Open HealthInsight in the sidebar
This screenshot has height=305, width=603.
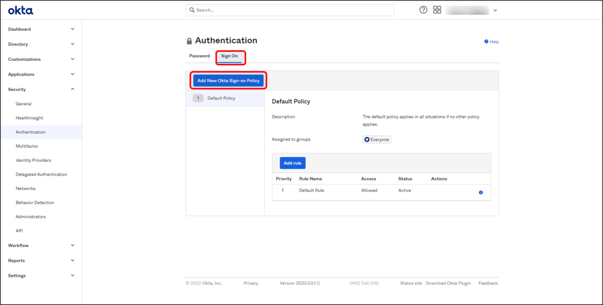pyautogui.click(x=29, y=118)
